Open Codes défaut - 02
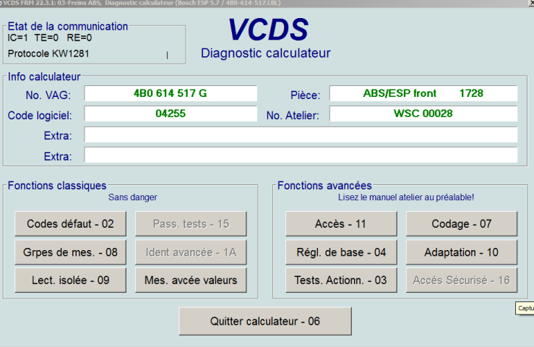Screen dimensions: 534x347 pos(70,223)
